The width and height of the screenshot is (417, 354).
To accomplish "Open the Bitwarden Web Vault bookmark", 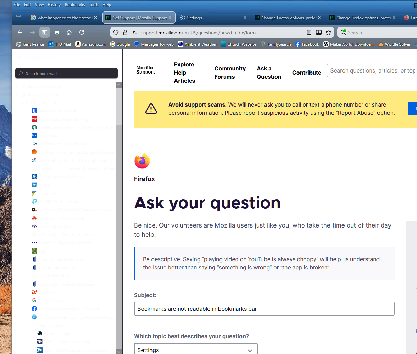I will (54, 111).
